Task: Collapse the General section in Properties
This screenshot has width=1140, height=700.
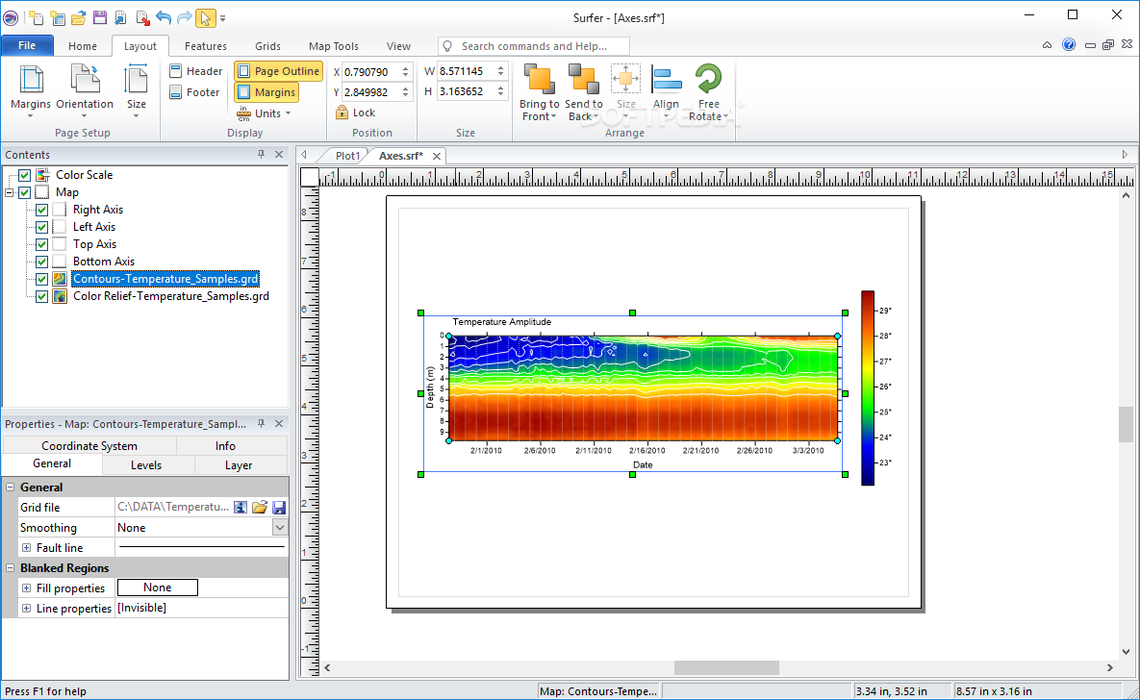Action: [11, 487]
